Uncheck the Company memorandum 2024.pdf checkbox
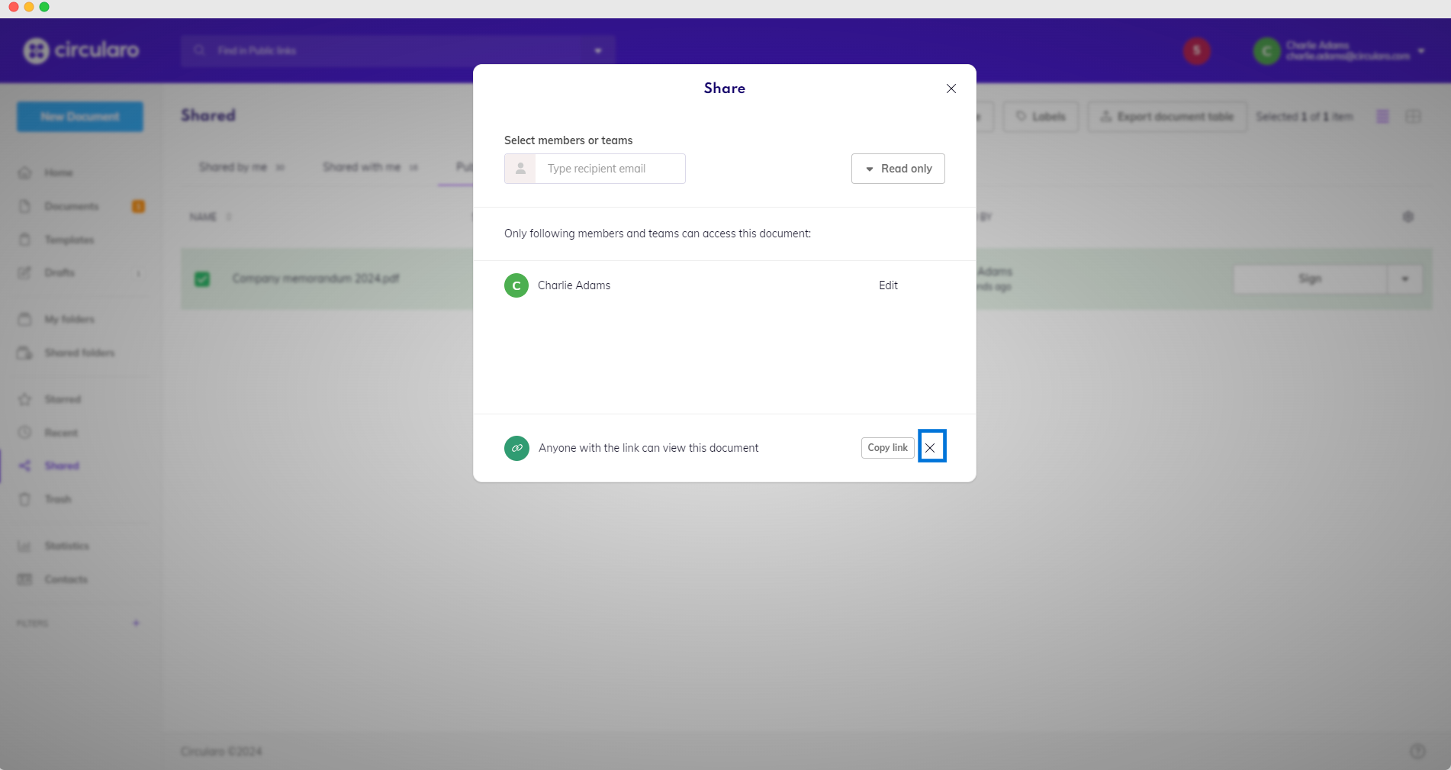 202,279
